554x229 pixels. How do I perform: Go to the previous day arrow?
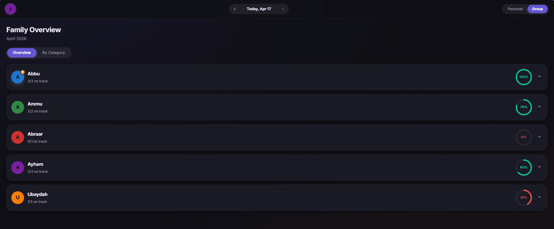[235, 9]
